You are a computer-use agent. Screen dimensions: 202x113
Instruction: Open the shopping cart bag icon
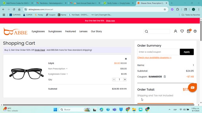tap(189, 31)
